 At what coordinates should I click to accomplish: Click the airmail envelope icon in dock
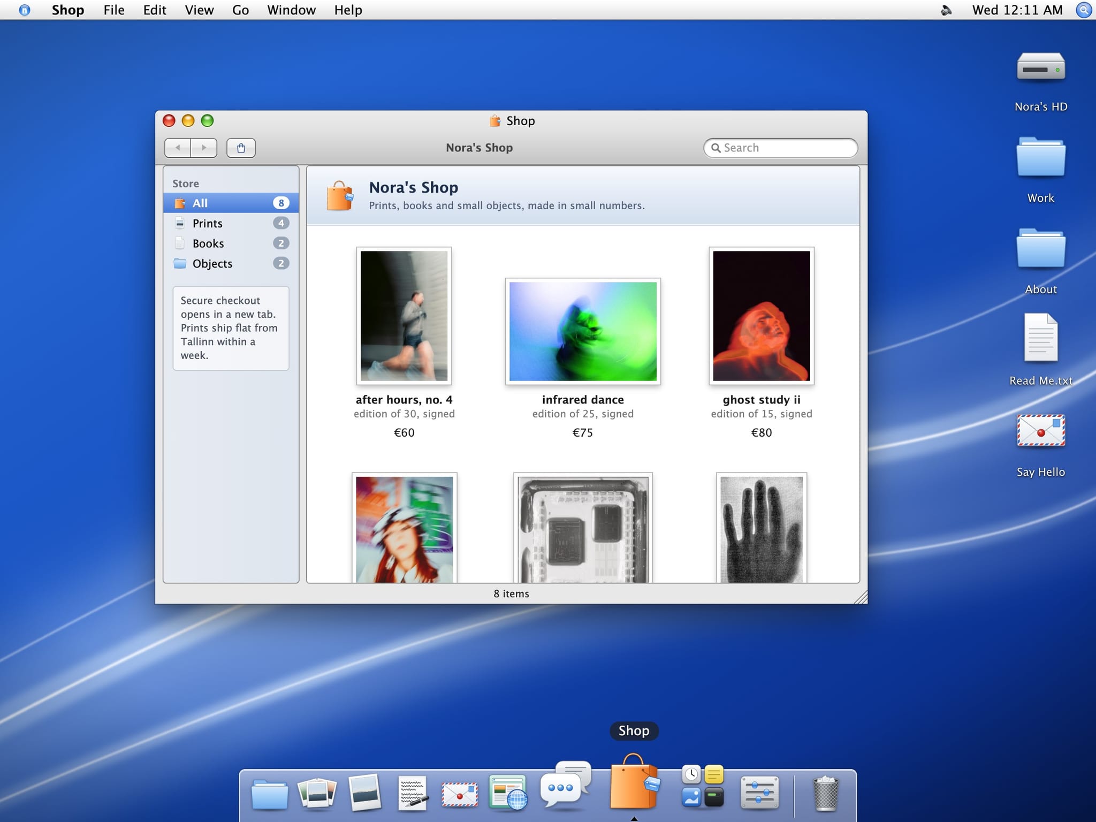point(460,795)
